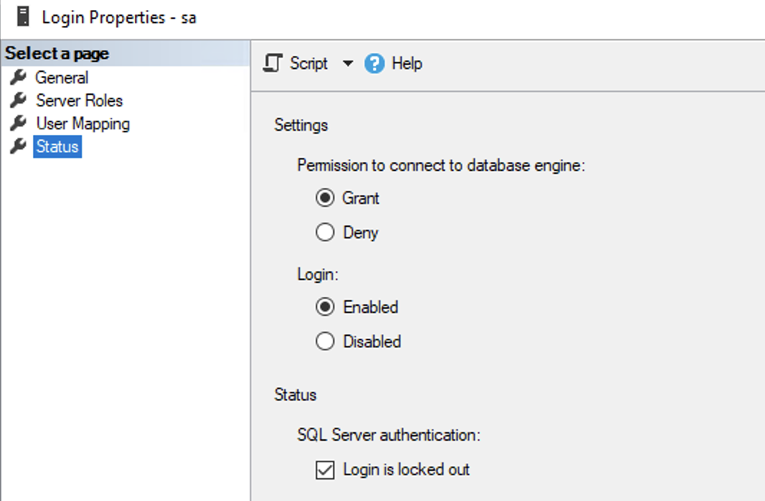Screen dimensions: 765x501
Task: Uncheck the Login is locked out checkbox
Action: click(x=325, y=470)
